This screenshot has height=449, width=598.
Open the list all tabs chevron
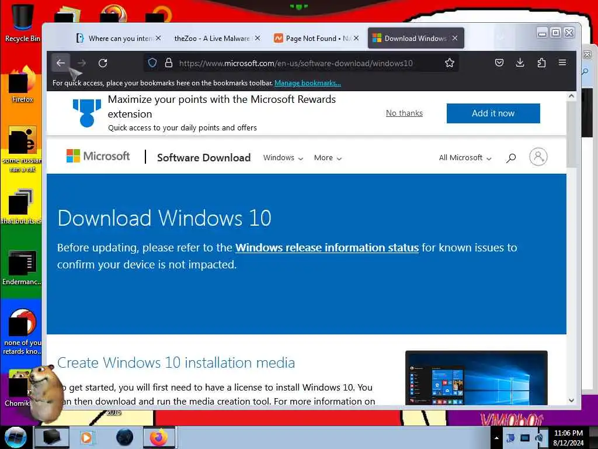point(500,37)
